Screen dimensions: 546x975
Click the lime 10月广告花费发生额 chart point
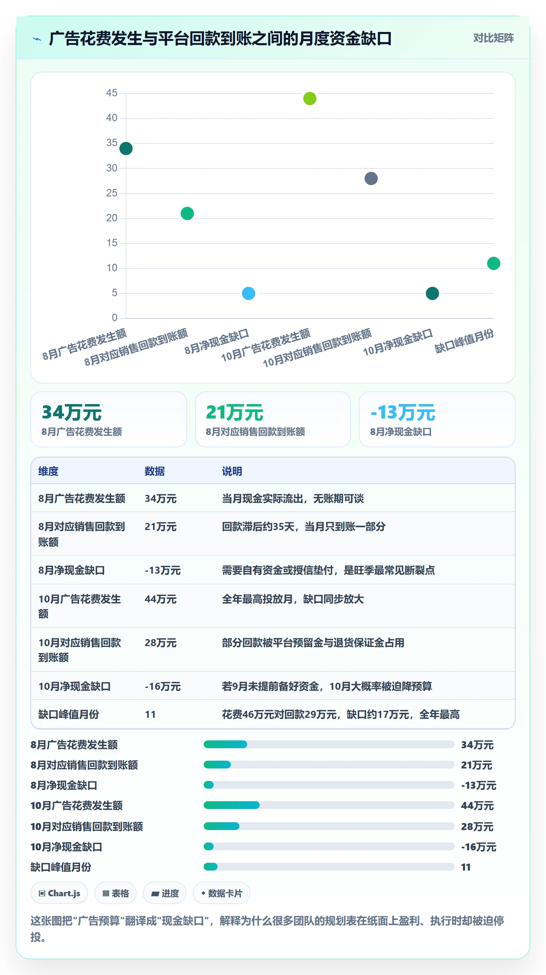(x=310, y=99)
